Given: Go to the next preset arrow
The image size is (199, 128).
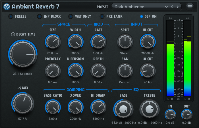Looking at the screenshot, I should tap(178, 7).
